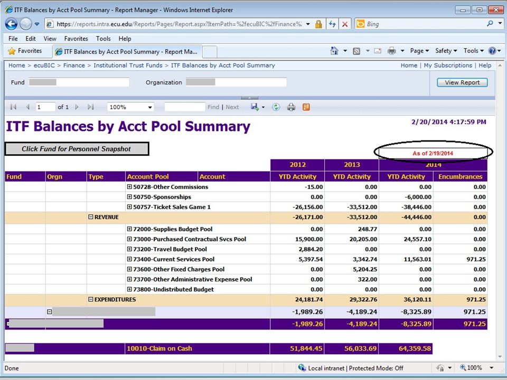Expand the 73200-Travel Budget Pool row
Screen dimensions: 507x380
[129, 249]
